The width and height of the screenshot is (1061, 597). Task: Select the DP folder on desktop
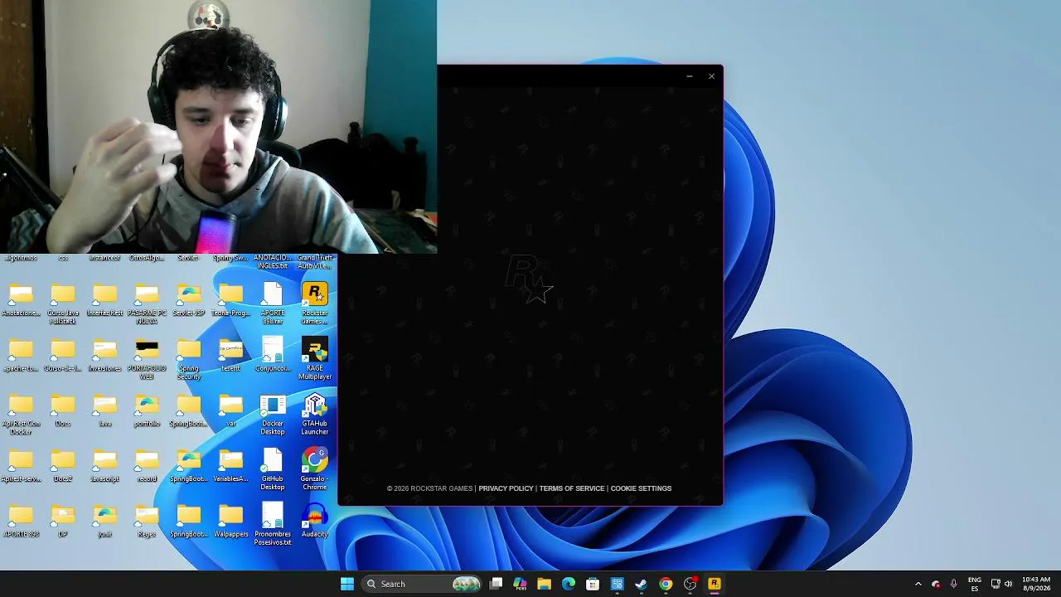click(x=63, y=521)
